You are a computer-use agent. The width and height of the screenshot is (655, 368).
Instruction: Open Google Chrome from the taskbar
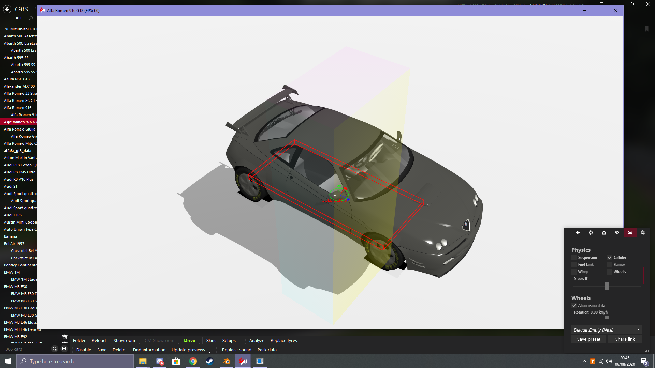click(x=193, y=361)
